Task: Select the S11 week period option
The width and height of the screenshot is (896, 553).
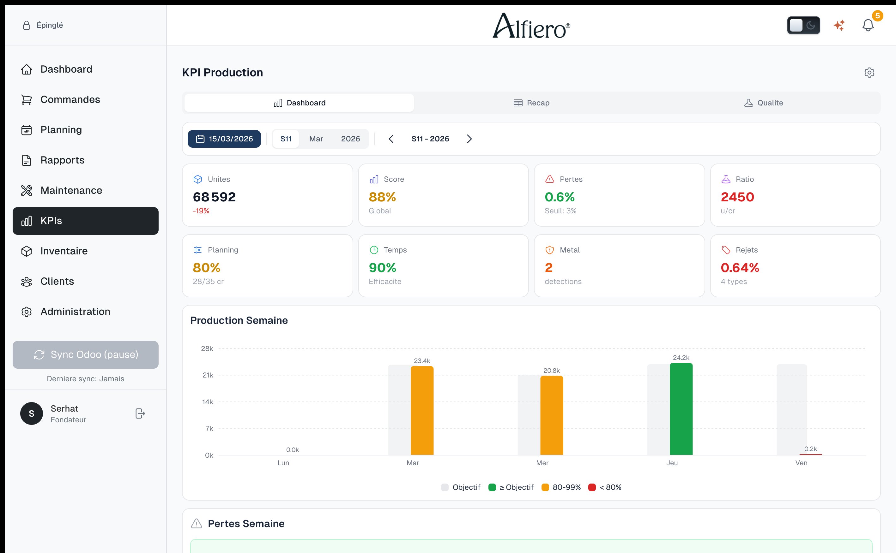Action: tap(286, 139)
